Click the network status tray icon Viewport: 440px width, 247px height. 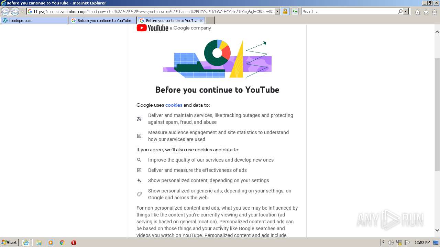399,243
